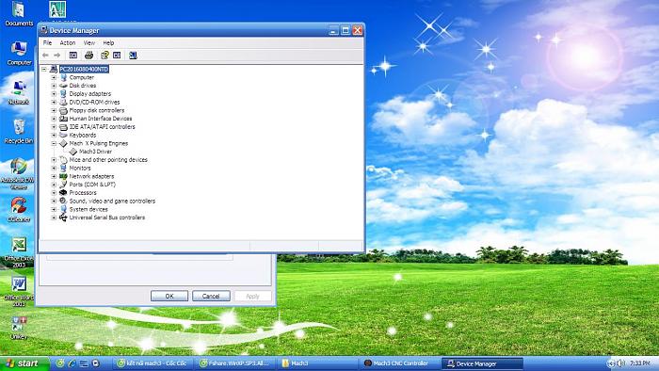Click the Print toolbar icon
This screenshot has width=659, height=371.
[88, 55]
